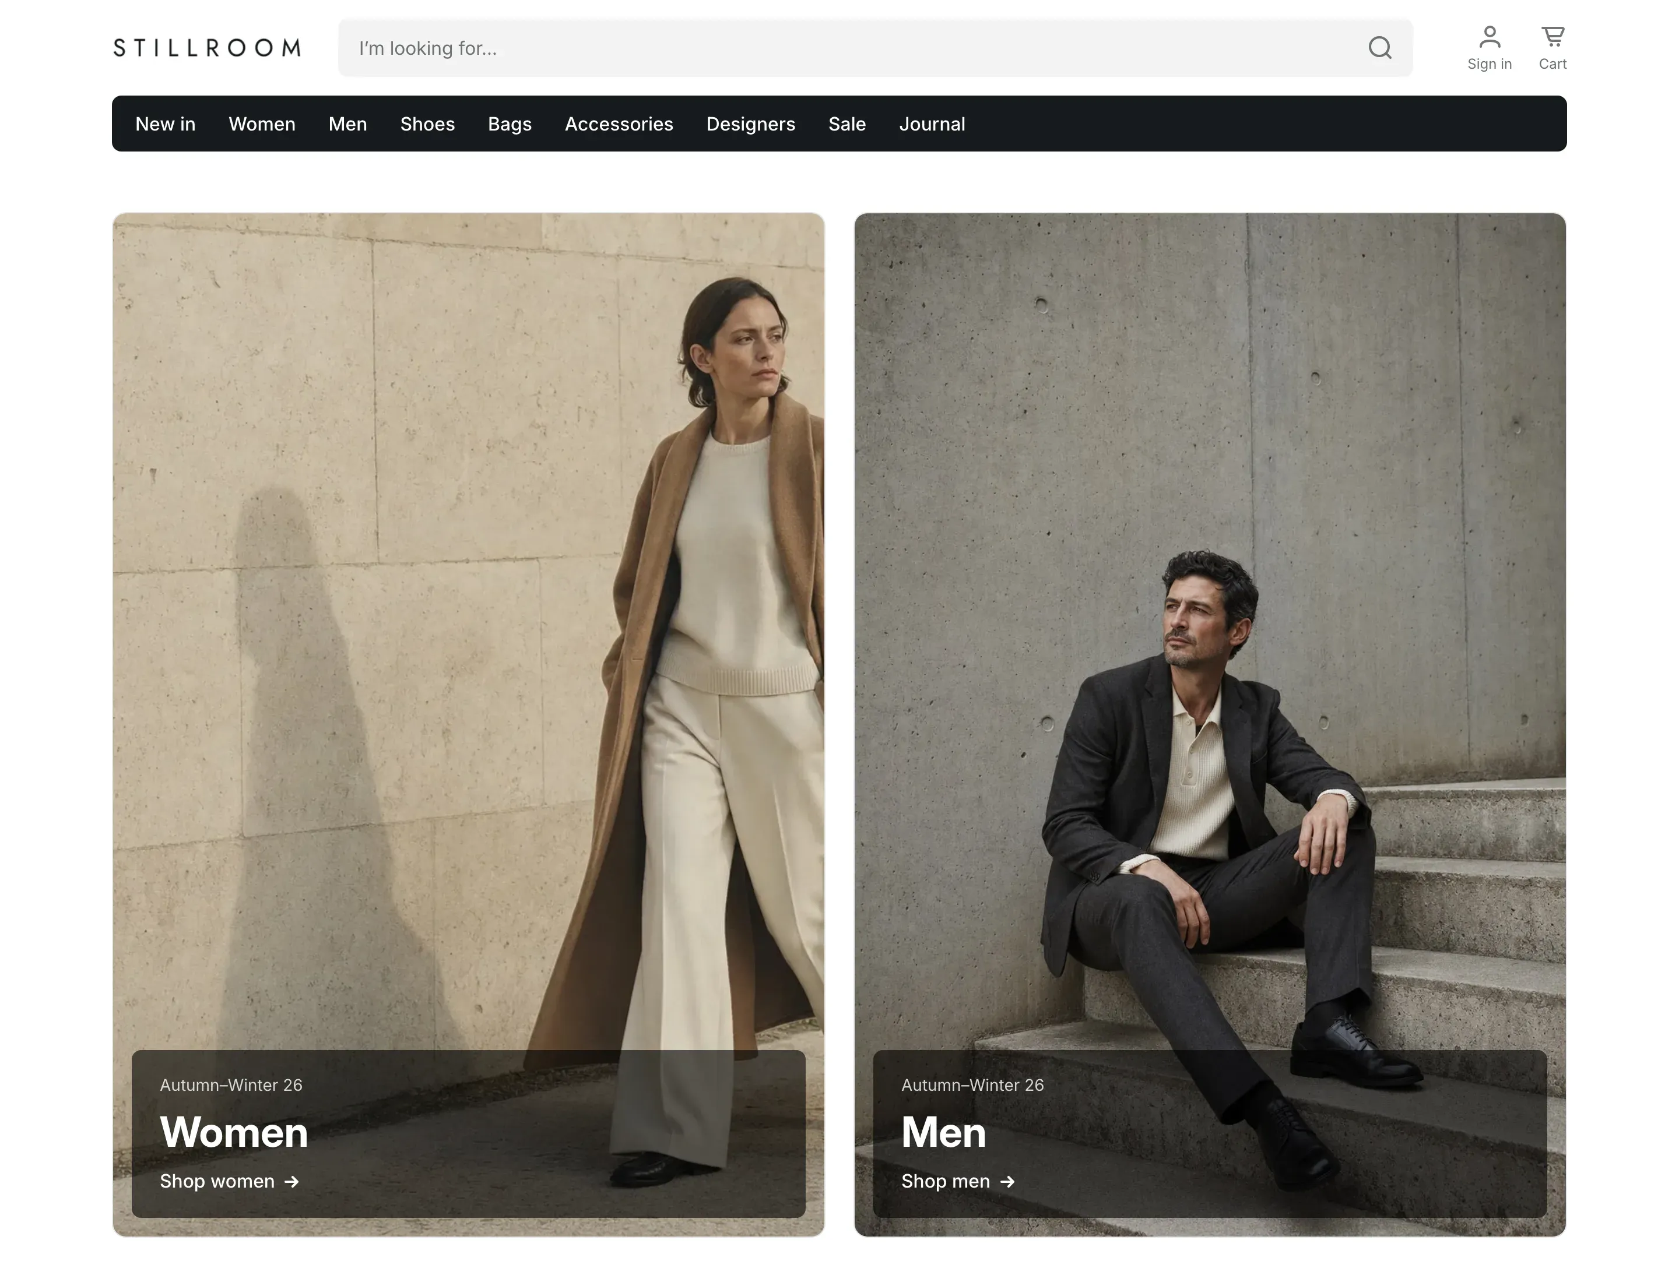1679x1282 pixels.
Task: Open the New in menu item
Action: point(165,124)
